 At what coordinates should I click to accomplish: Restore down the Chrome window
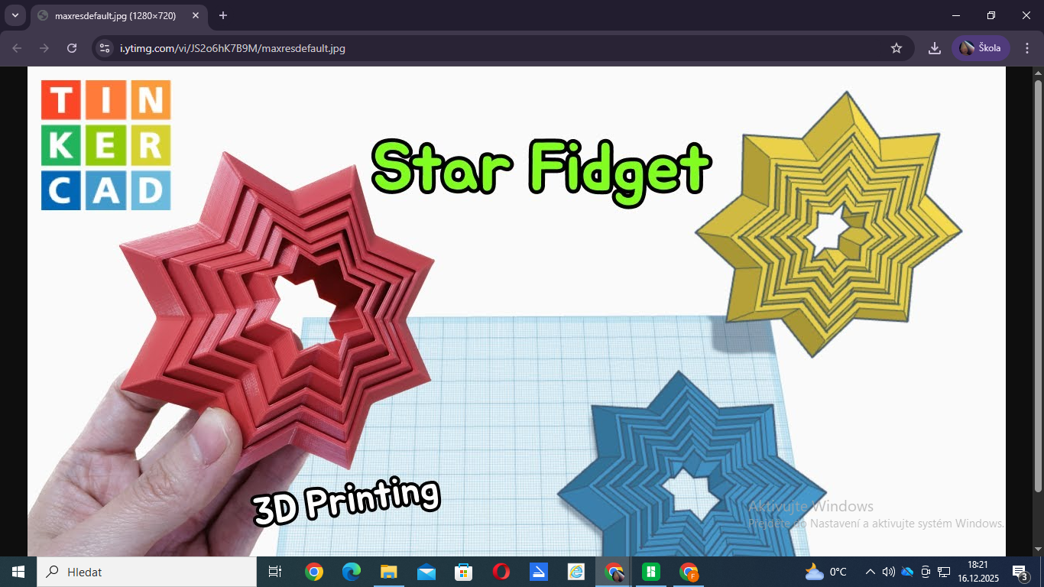coord(991,15)
